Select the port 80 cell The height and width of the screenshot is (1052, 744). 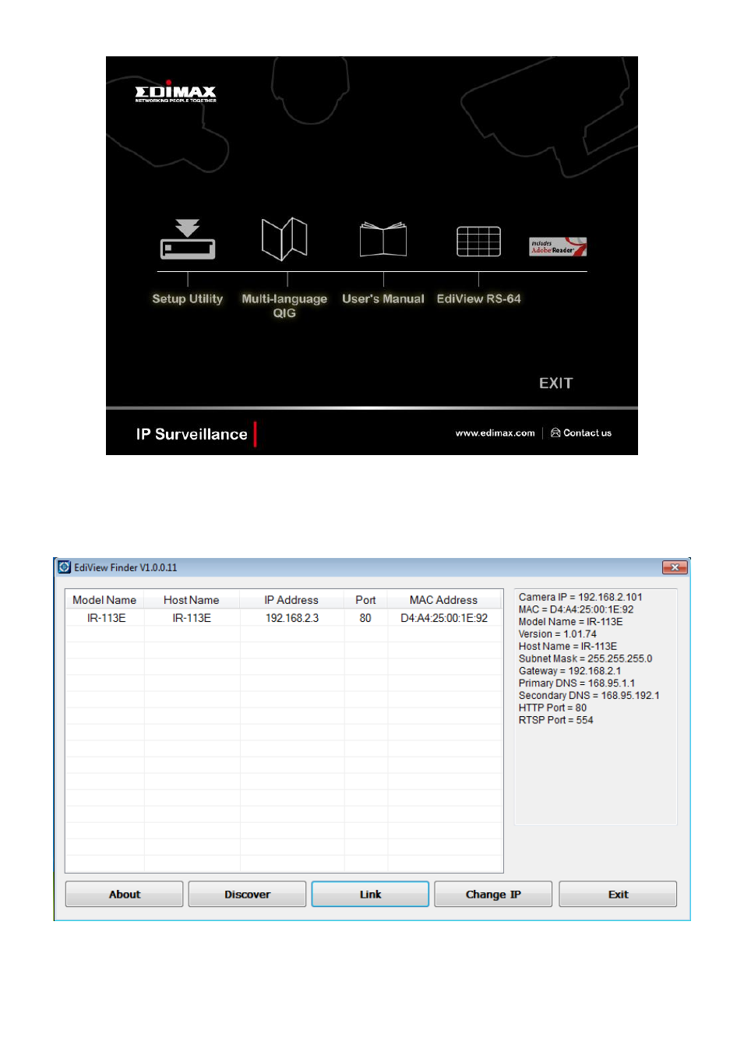point(365,618)
